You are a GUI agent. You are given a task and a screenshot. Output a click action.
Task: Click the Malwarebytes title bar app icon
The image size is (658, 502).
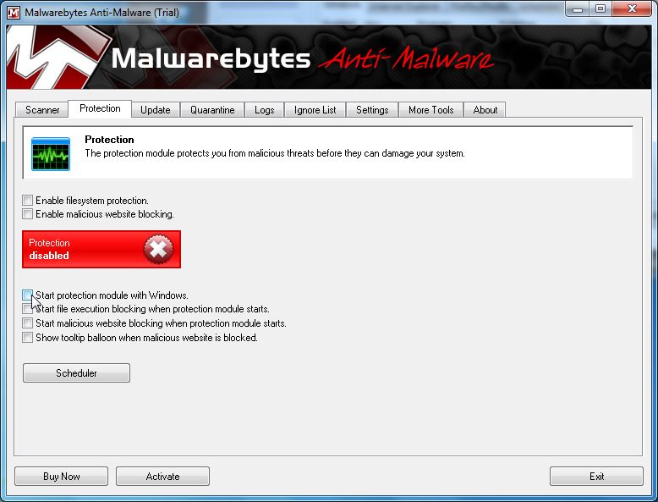pos(14,13)
